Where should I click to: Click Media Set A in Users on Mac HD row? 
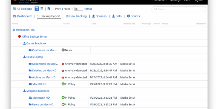point(128,105)
